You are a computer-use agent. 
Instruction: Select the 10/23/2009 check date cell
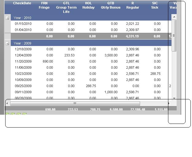tap(23, 74)
